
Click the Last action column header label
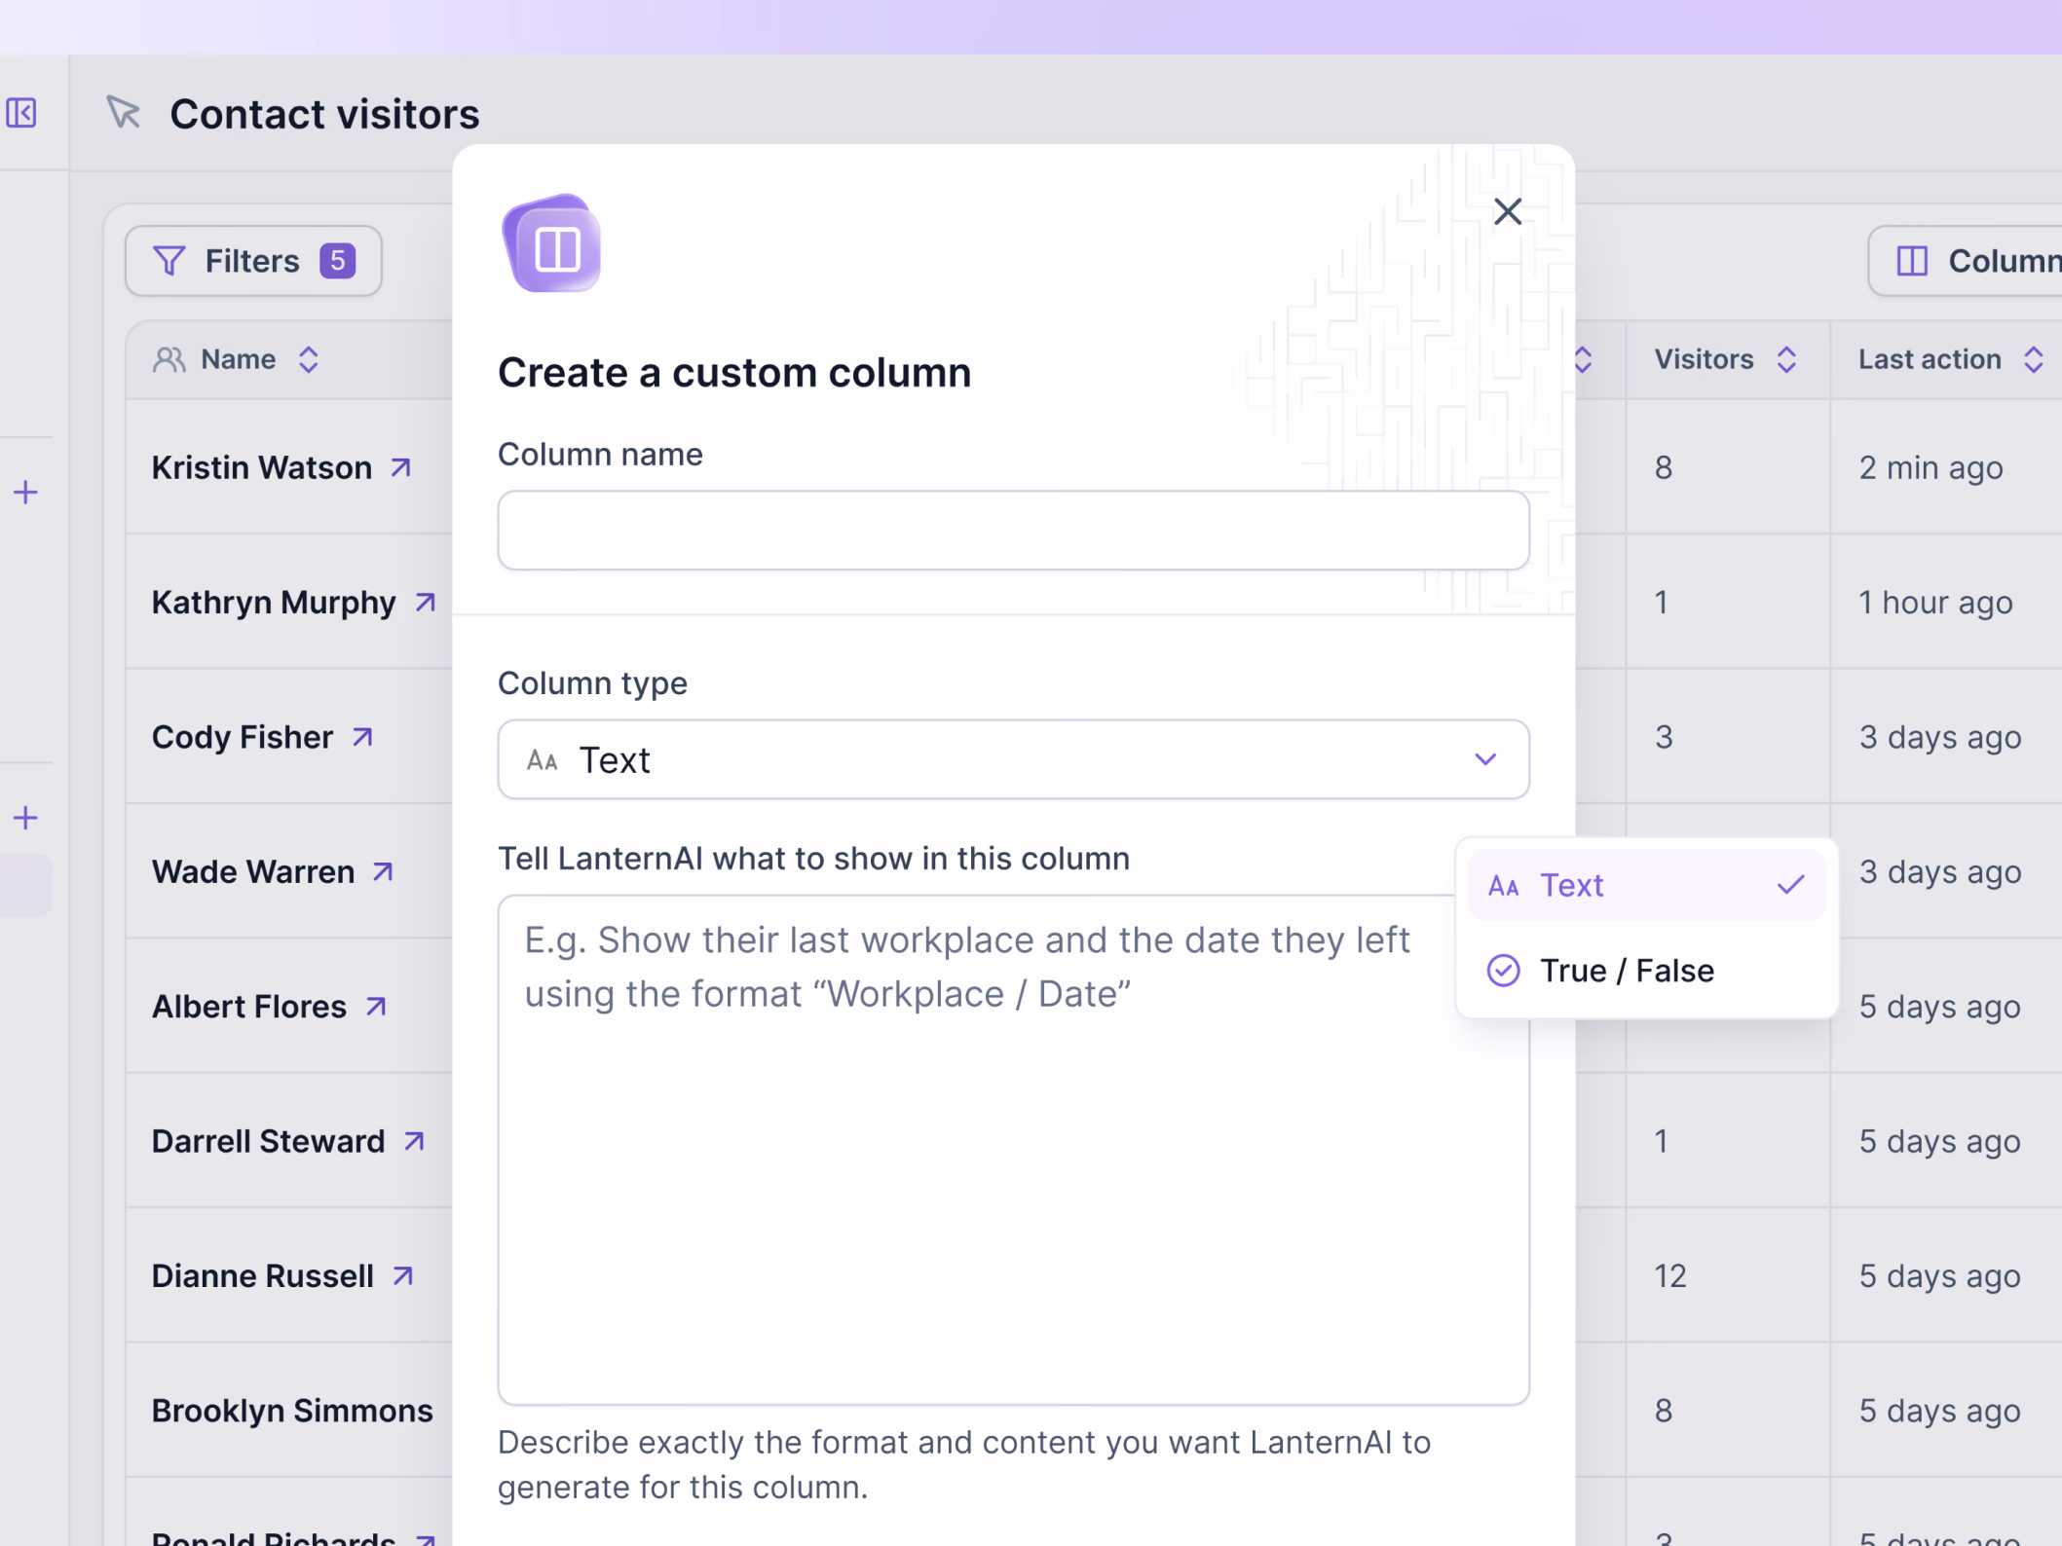pyautogui.click(x=1930, y=359)
